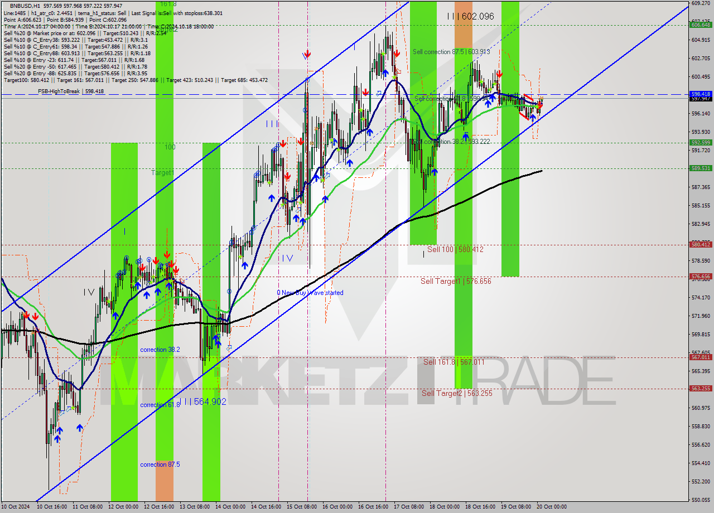Select the 'I I I 602.096' wave label
The width and height of the screenshot is (714, 513).
point(470,16)
